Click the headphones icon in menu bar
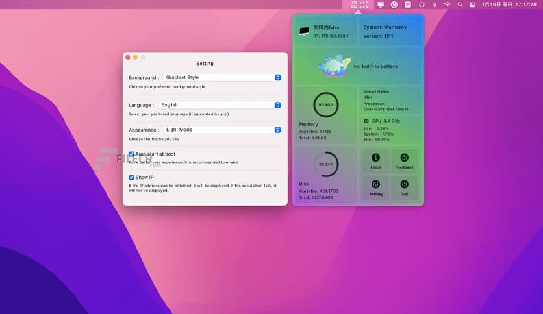Viewport: 543px width, 314px height. coord(422,5)
